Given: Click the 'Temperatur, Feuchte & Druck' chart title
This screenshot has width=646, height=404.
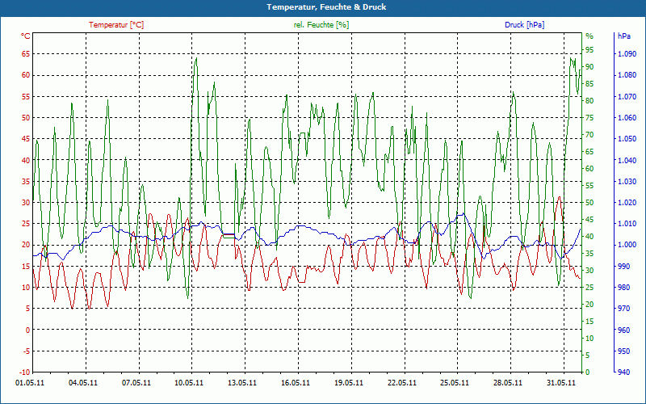Looking at the screenshot, I should pyautogui.click(x=326, y=7).
